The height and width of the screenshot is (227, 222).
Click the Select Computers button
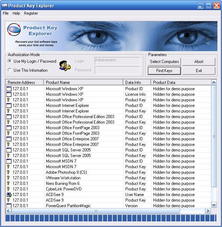click(164, 62)
